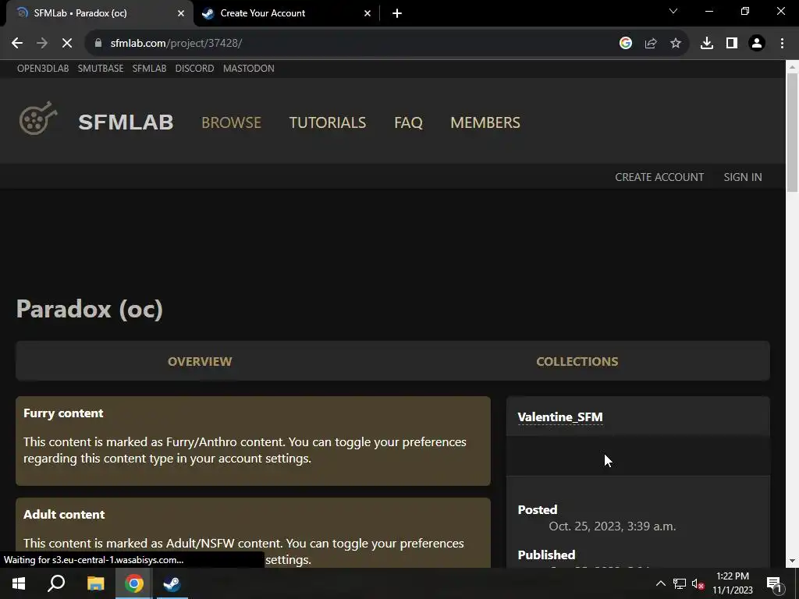
Task: Click SIGN IN
Action: 743,177
